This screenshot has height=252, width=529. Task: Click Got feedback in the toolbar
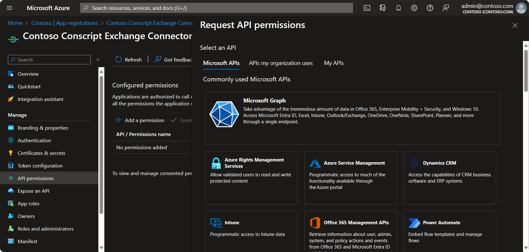[173, 60]
